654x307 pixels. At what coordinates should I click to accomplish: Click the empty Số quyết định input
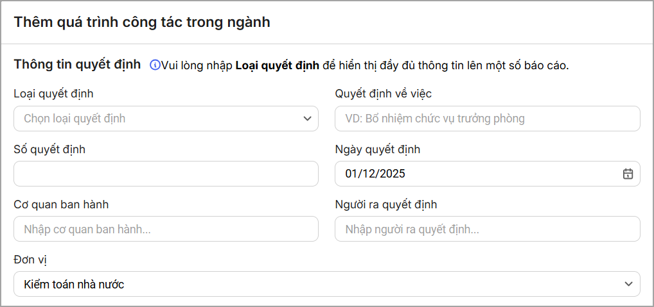(x=166, y=174)
